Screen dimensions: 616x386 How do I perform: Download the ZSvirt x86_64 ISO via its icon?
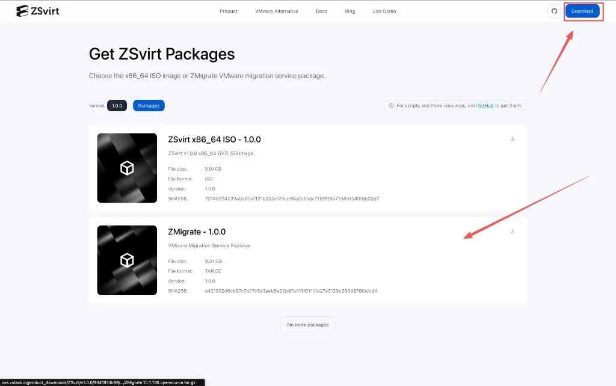[x=513, y=139]
